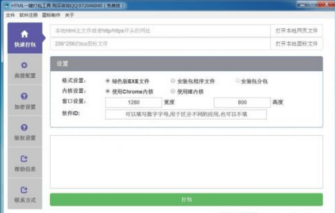Focus the 256*256 ico icon path field
335x213 pixels.
pos(160,44)
